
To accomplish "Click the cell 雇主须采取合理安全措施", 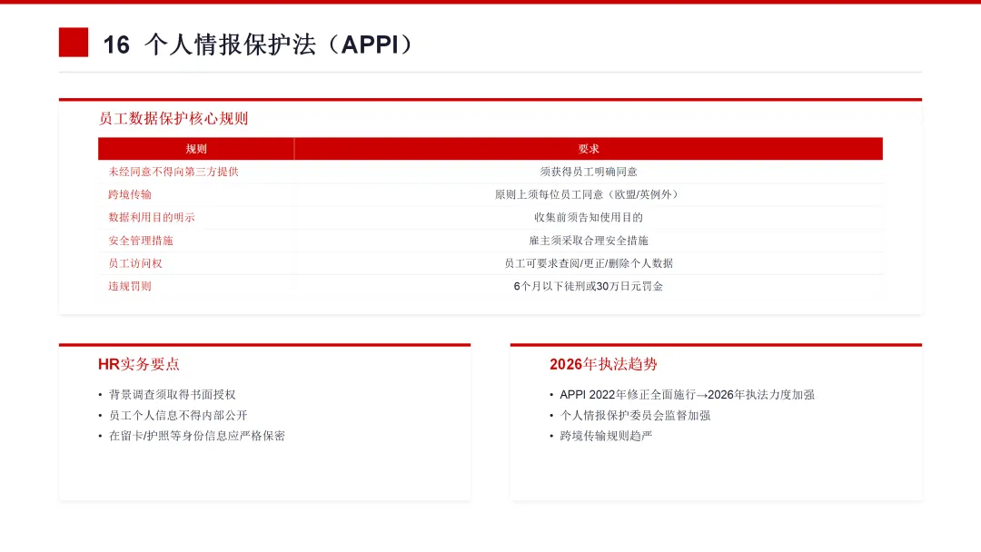I will [588, 241].
